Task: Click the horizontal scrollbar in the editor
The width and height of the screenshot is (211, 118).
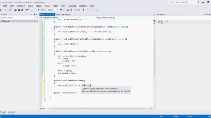Action: [98, 108]
